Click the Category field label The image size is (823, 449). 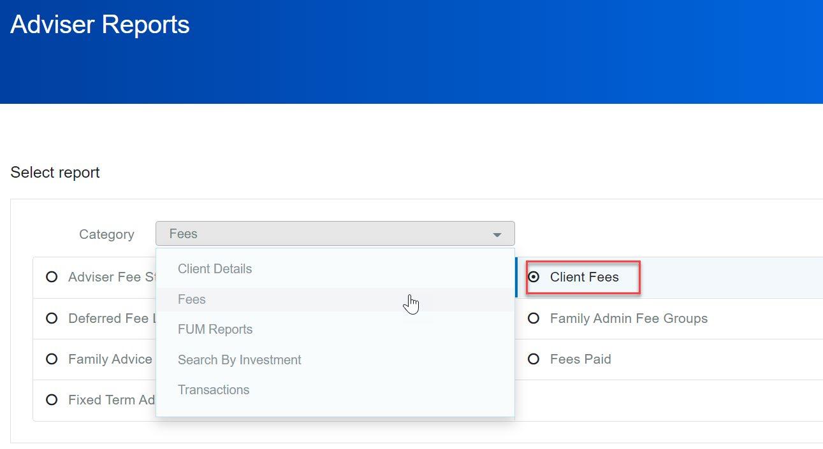[x=106, y=234]
